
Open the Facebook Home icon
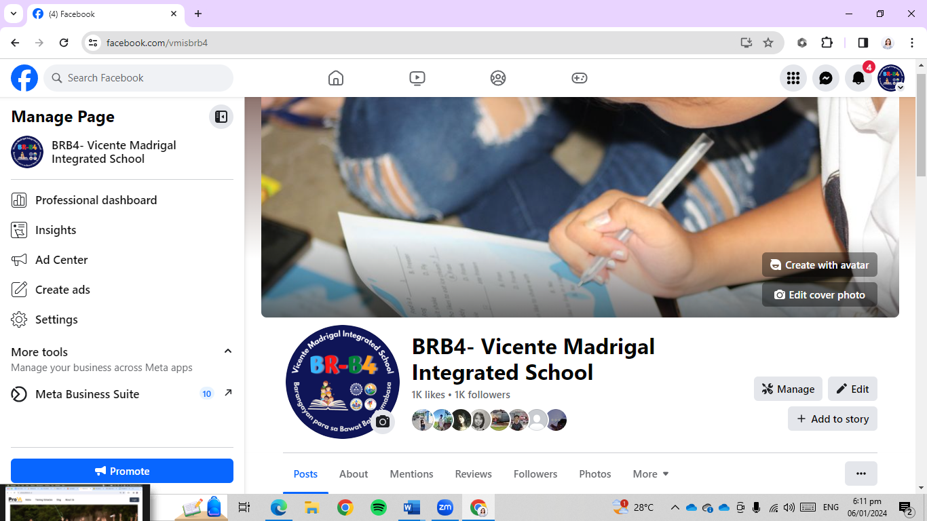335,77
